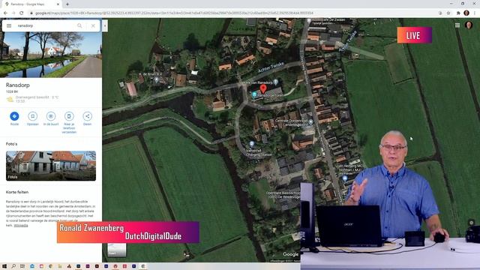Click the blue marker near Hofman MC

[x=345, y=178]
